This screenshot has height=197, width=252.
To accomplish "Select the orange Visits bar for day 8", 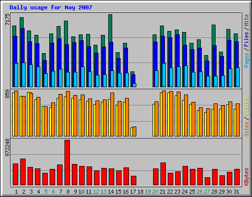I will [x=68, y=114].
